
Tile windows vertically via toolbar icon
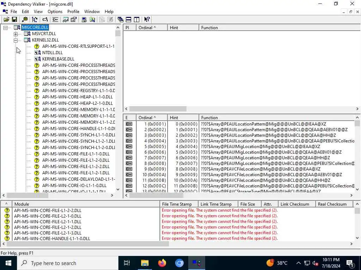click(x=136, y=20)
